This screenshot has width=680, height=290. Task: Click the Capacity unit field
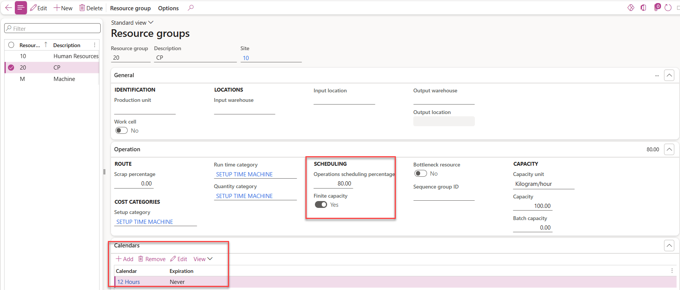544,184
